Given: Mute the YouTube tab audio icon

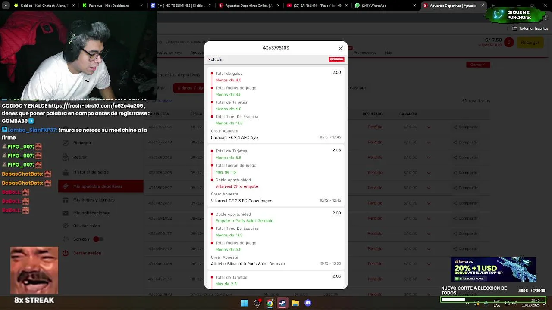Looking at the screenshot, I should coord(339,6).
